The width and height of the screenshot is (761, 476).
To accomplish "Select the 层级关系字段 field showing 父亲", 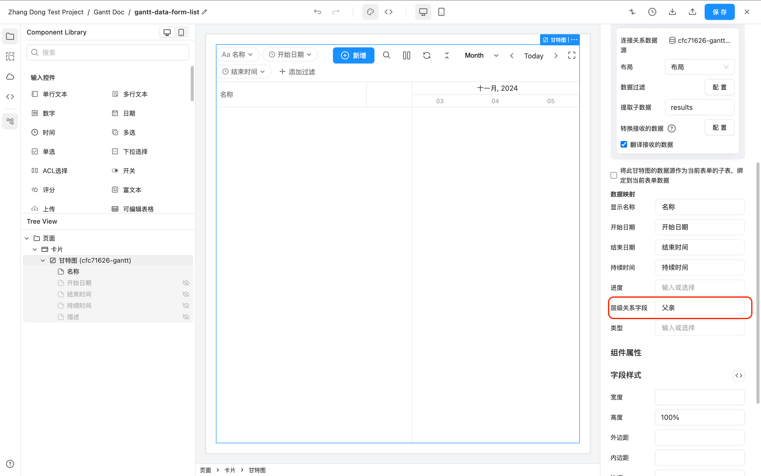I will [x=700, y=308].
